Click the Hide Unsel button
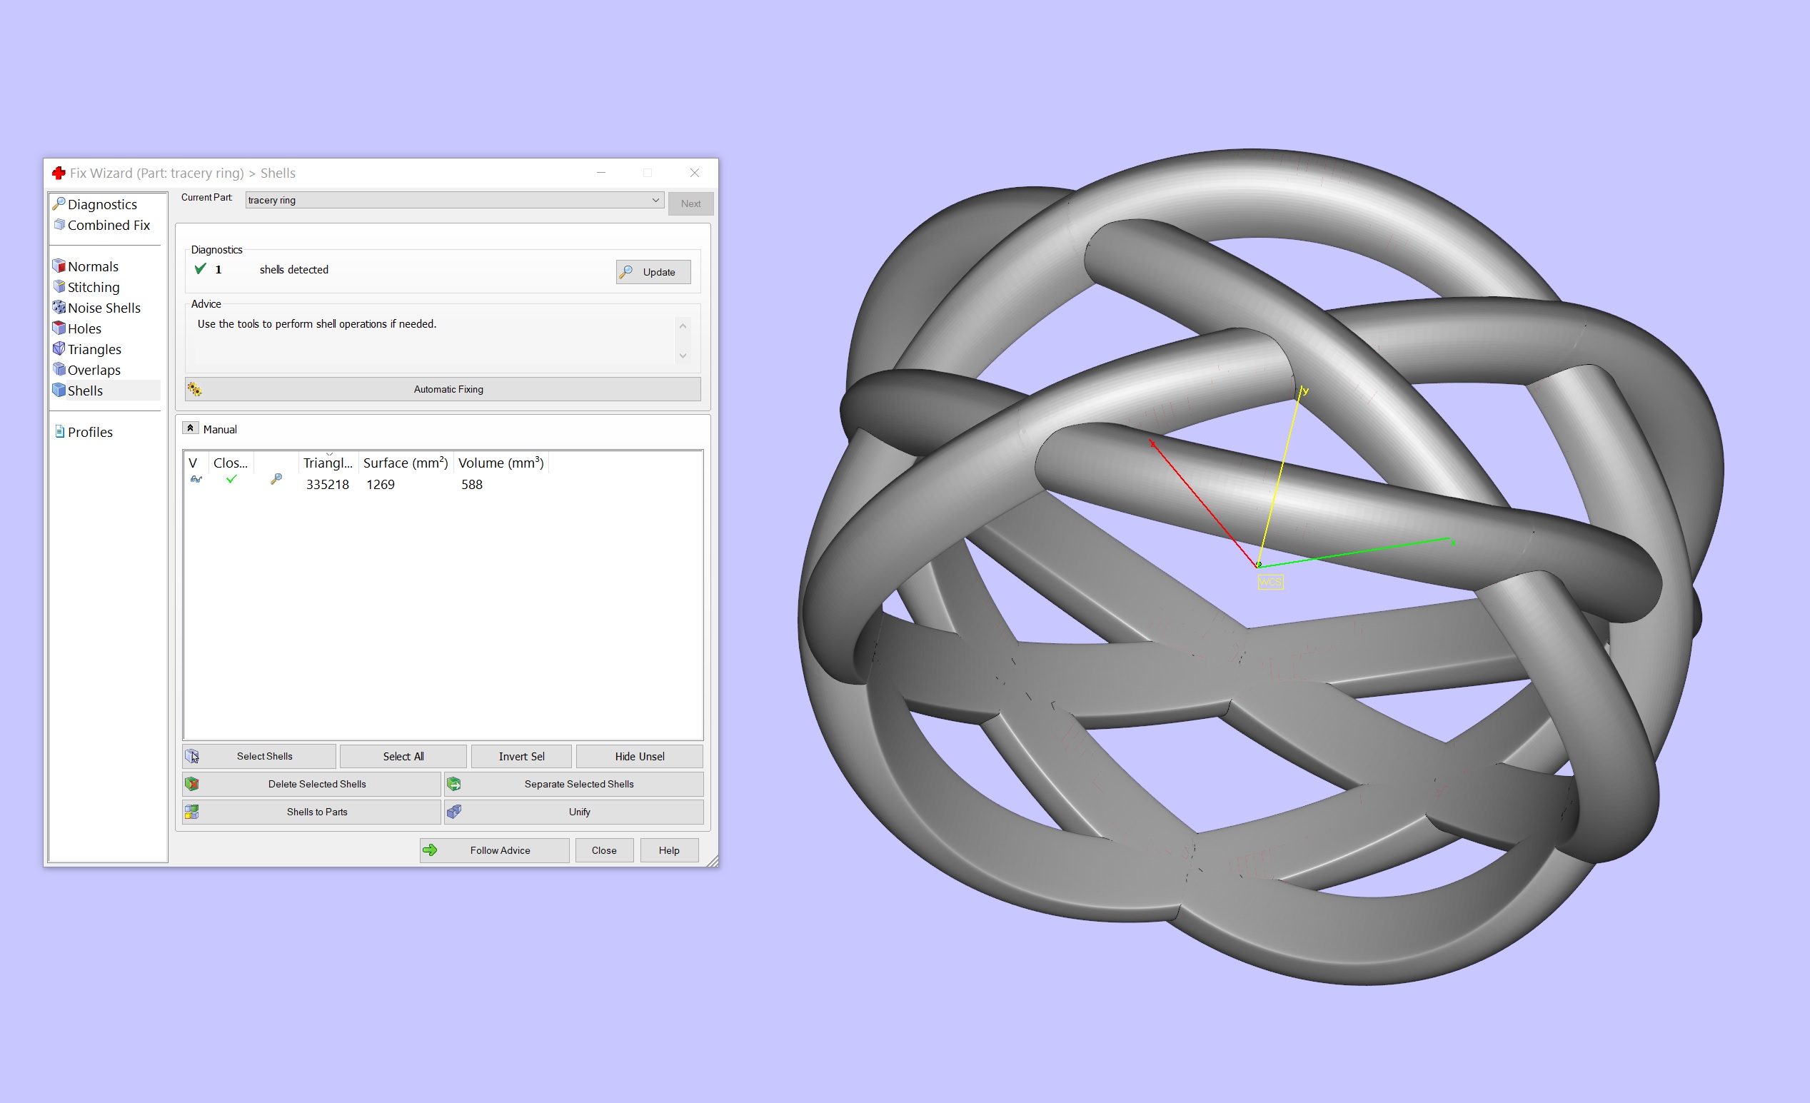The height and width of the screenshot is (1103, 1810). [639, 756]
